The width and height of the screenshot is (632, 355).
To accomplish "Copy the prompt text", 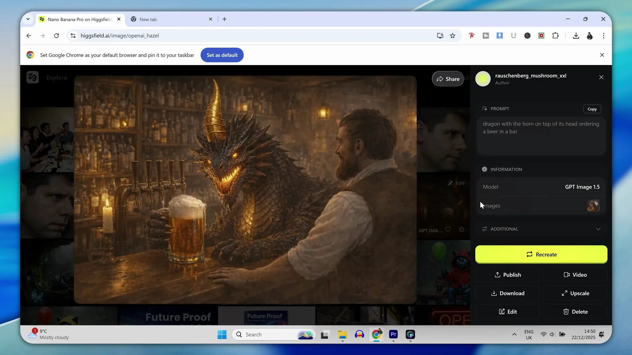I will tap(592, 109).
